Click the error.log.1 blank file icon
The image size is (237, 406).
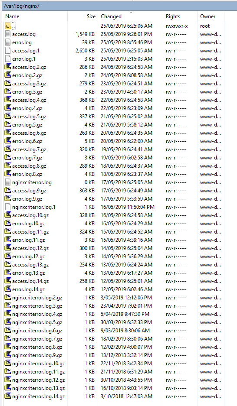pos(8,59)
